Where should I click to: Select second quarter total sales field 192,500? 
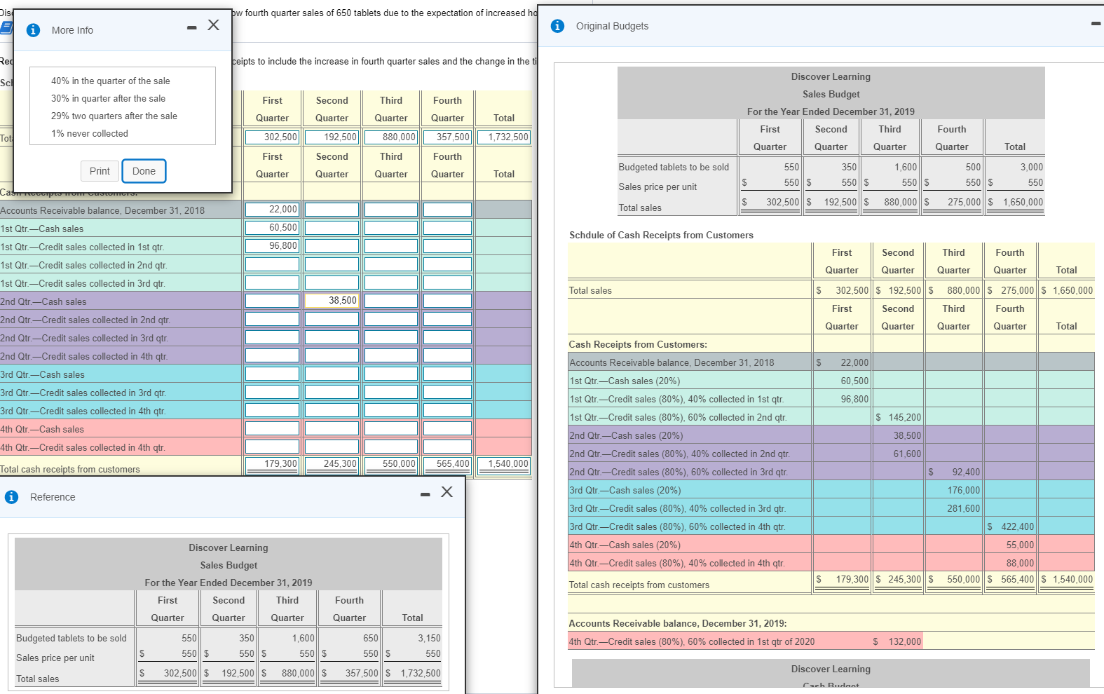tap(332, 137)
